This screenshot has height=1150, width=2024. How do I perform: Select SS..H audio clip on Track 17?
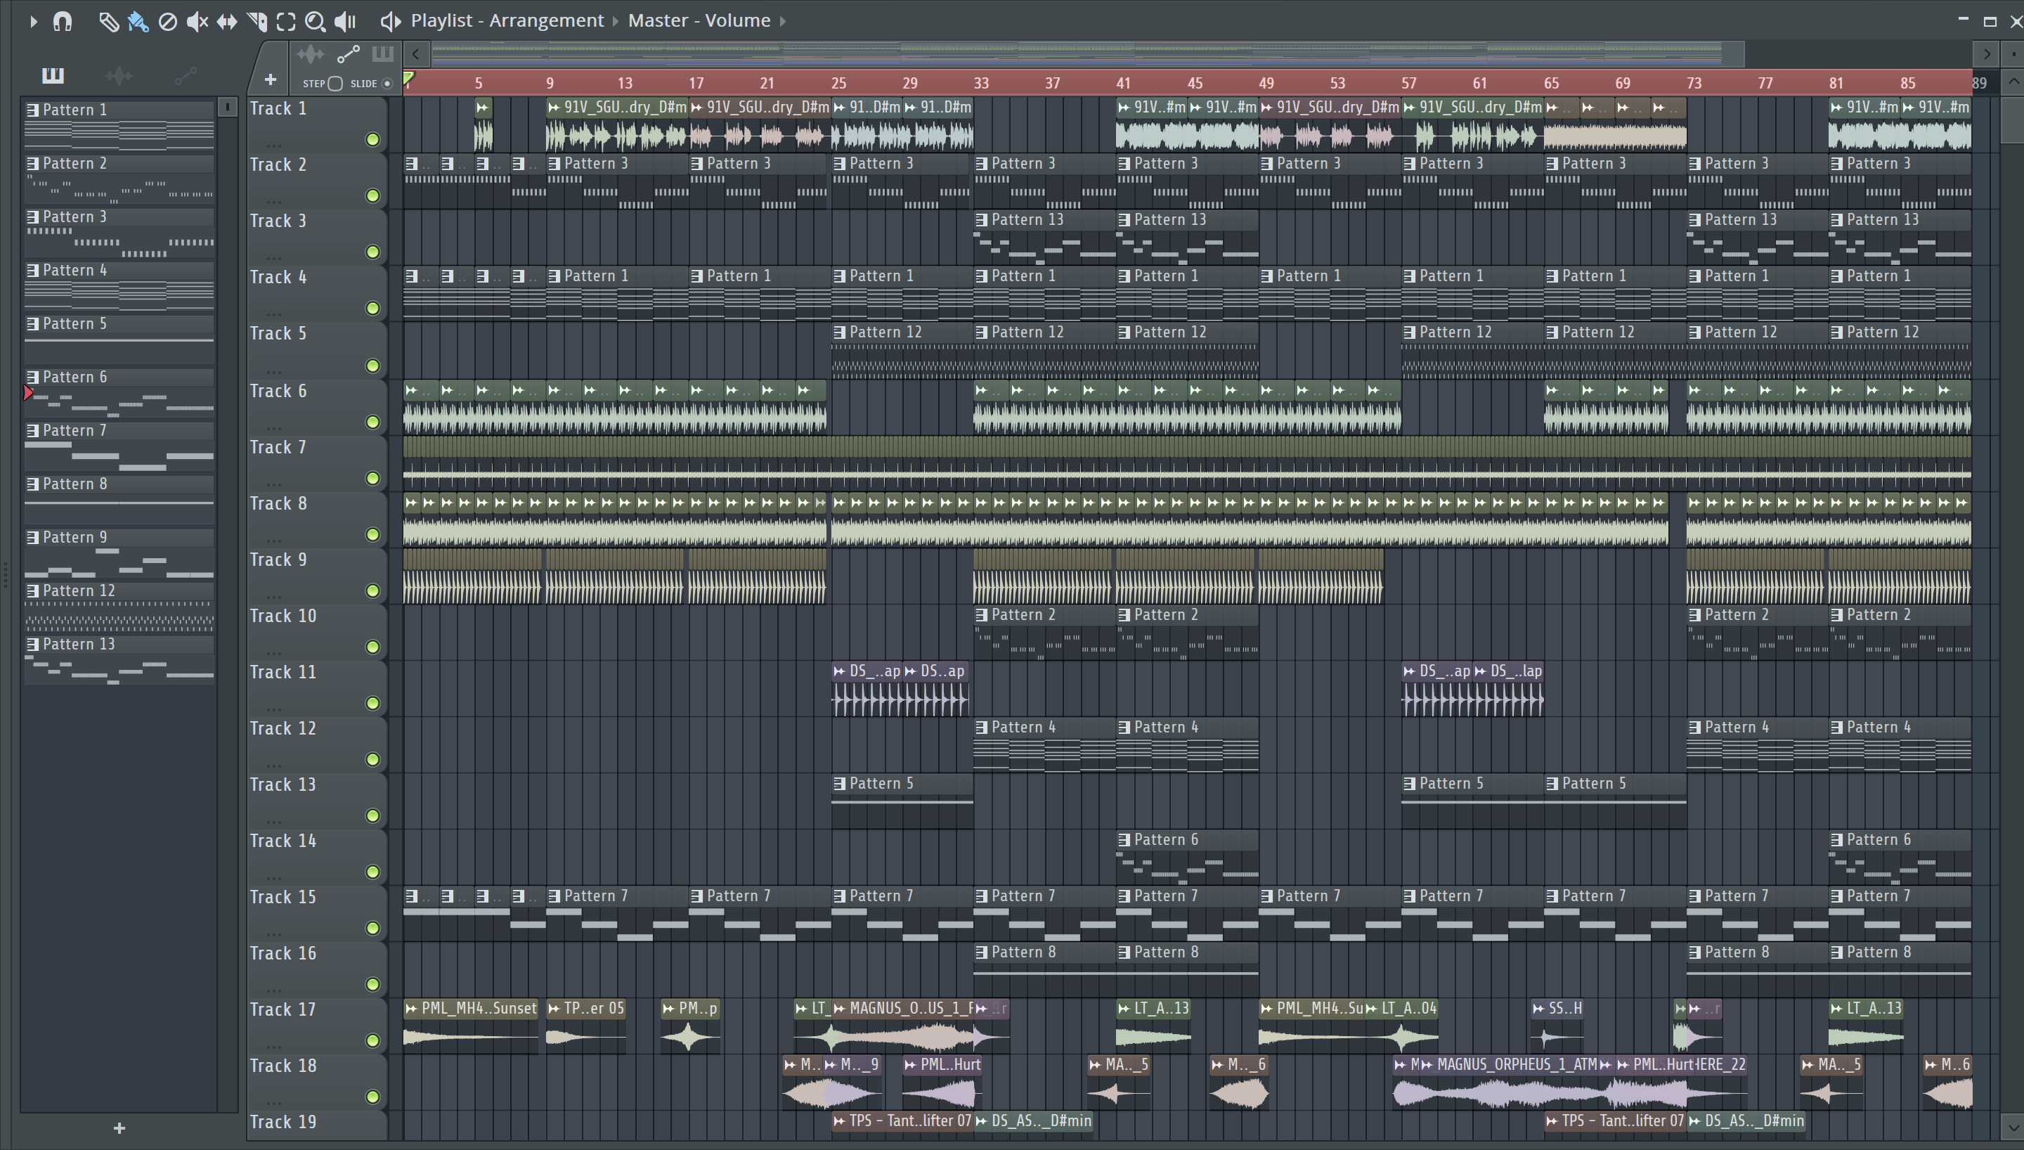1557,1025
